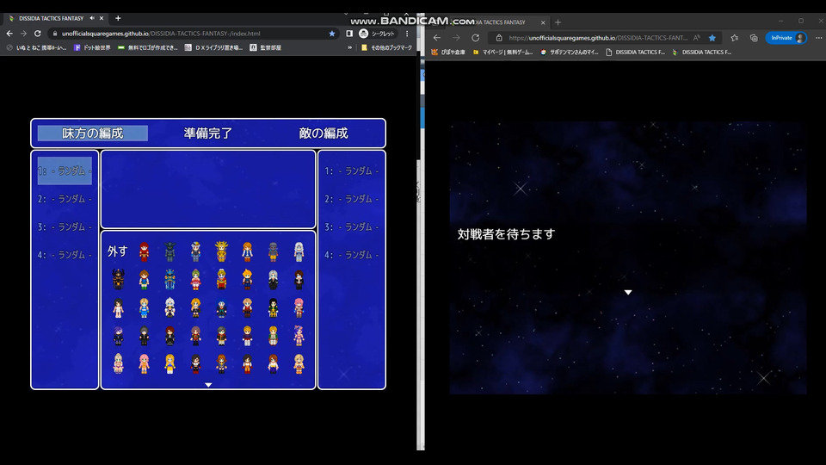Select ally slot 1 ランダム

click(x=65, y=170)
